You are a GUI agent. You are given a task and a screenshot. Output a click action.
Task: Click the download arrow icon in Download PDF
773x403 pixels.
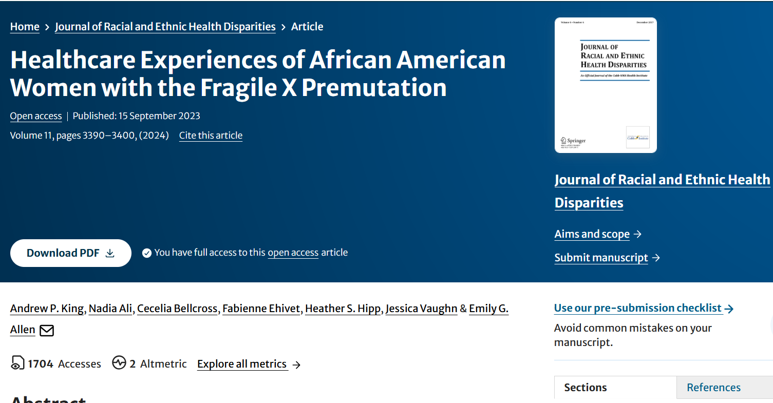tap(110, 253)
